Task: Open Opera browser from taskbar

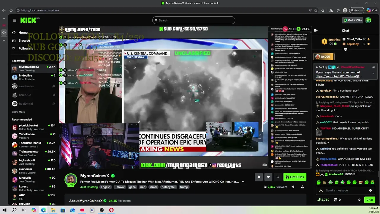Action: coord(111,210)
